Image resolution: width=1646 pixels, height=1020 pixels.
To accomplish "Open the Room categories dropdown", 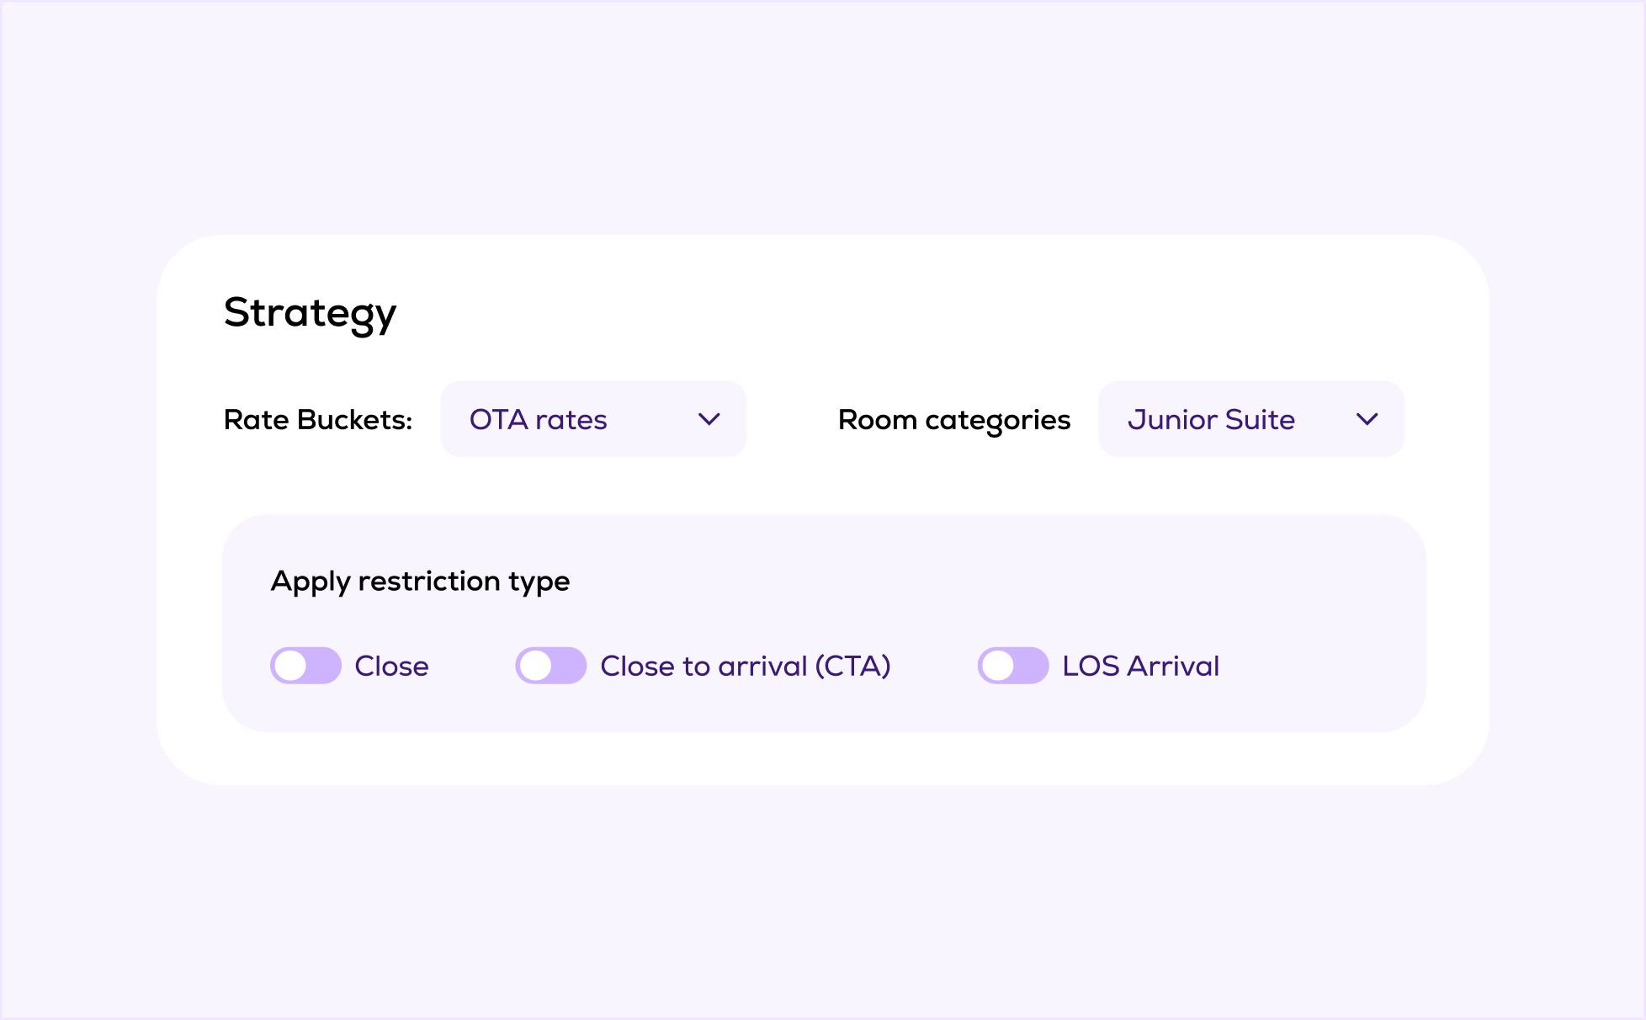I will [1250, 419].
